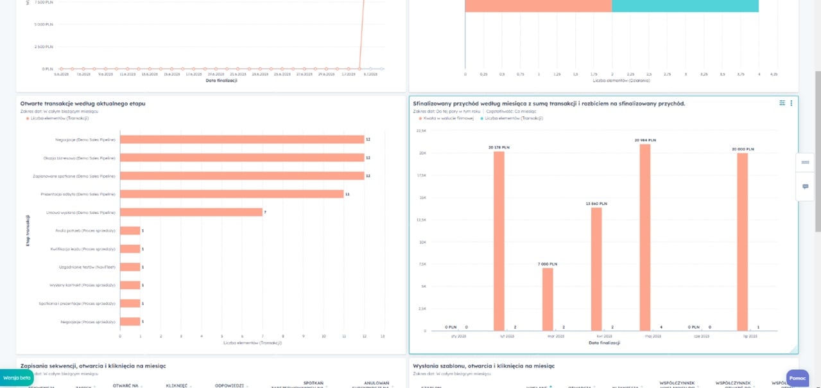The image size is (821, 388).
Task: Click Prezentacja odbyta bar with value 11
Action: 232,193
